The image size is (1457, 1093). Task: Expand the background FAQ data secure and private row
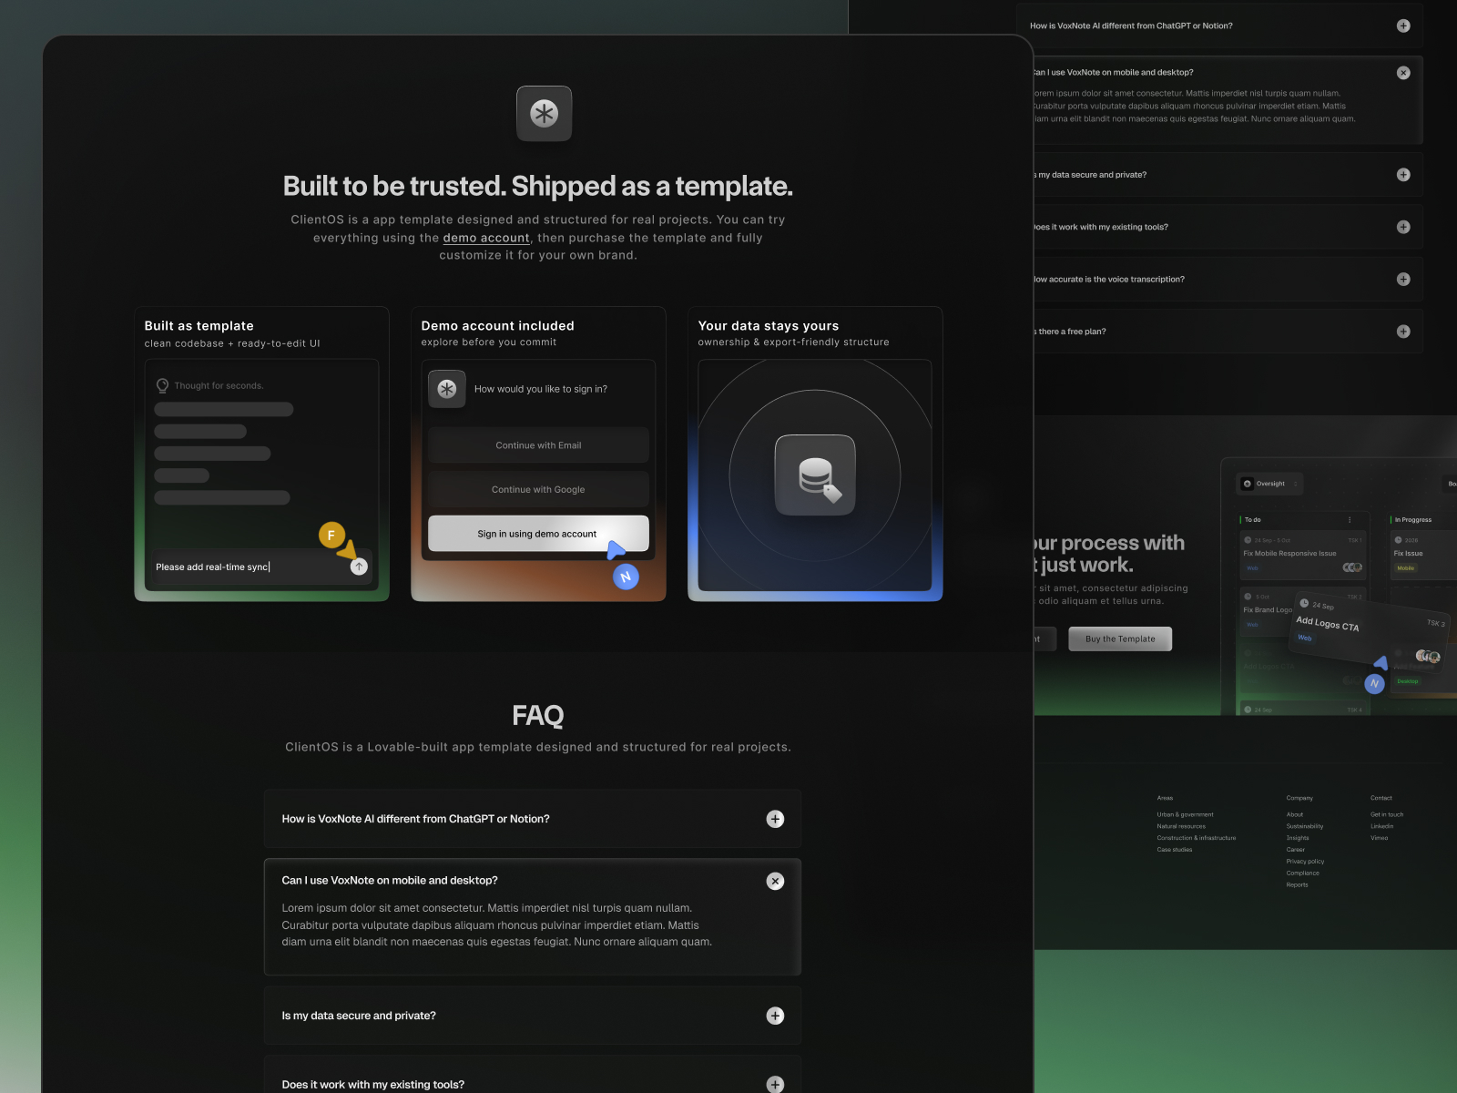pos(1403,175)
